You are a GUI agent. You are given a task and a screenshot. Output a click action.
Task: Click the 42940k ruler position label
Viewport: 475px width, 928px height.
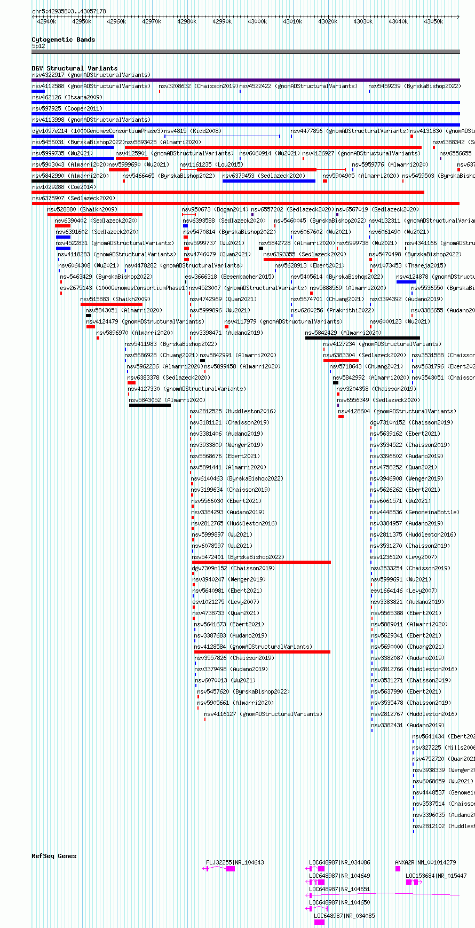[46, 21]
